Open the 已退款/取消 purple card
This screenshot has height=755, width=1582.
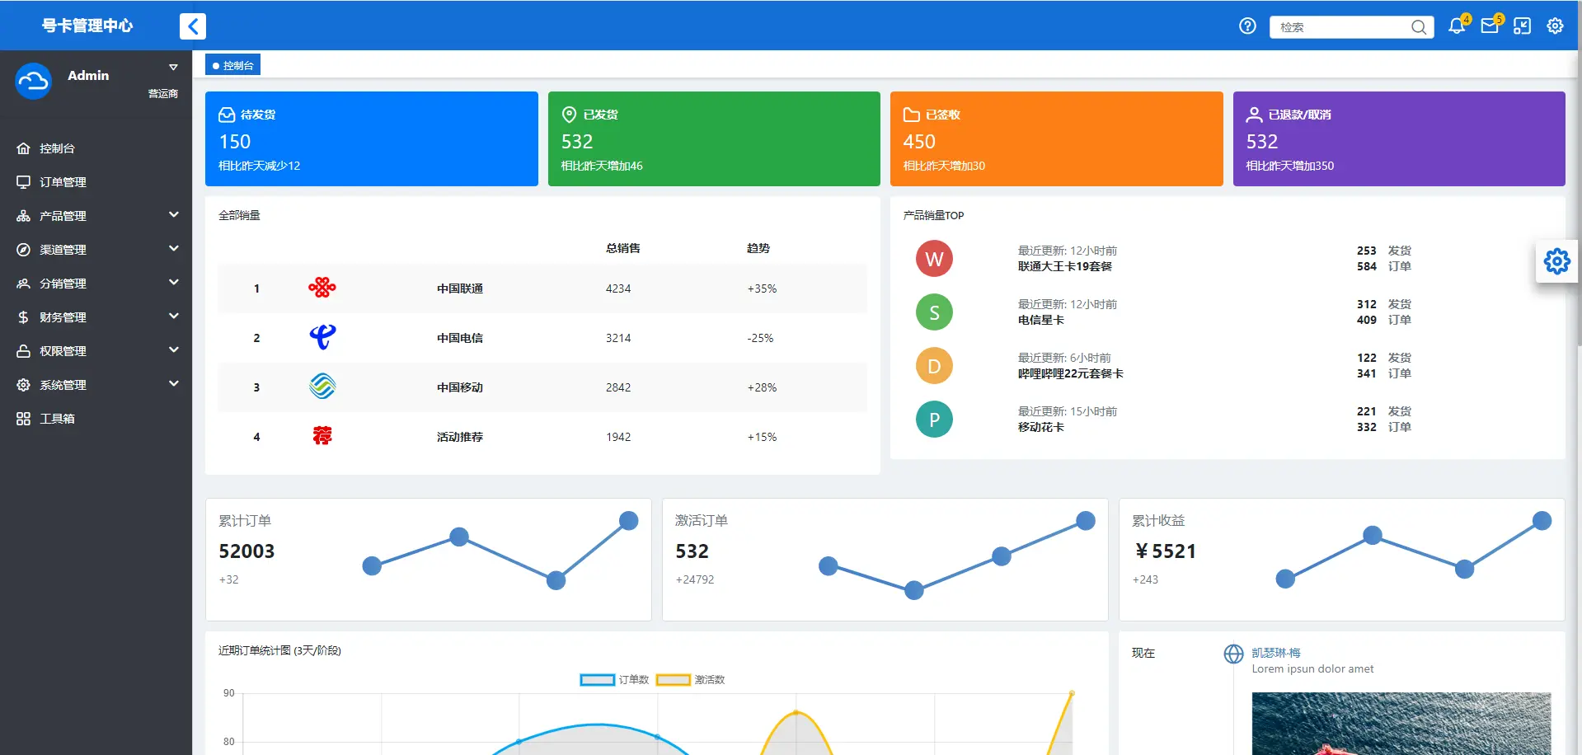tap(1399, 138)
